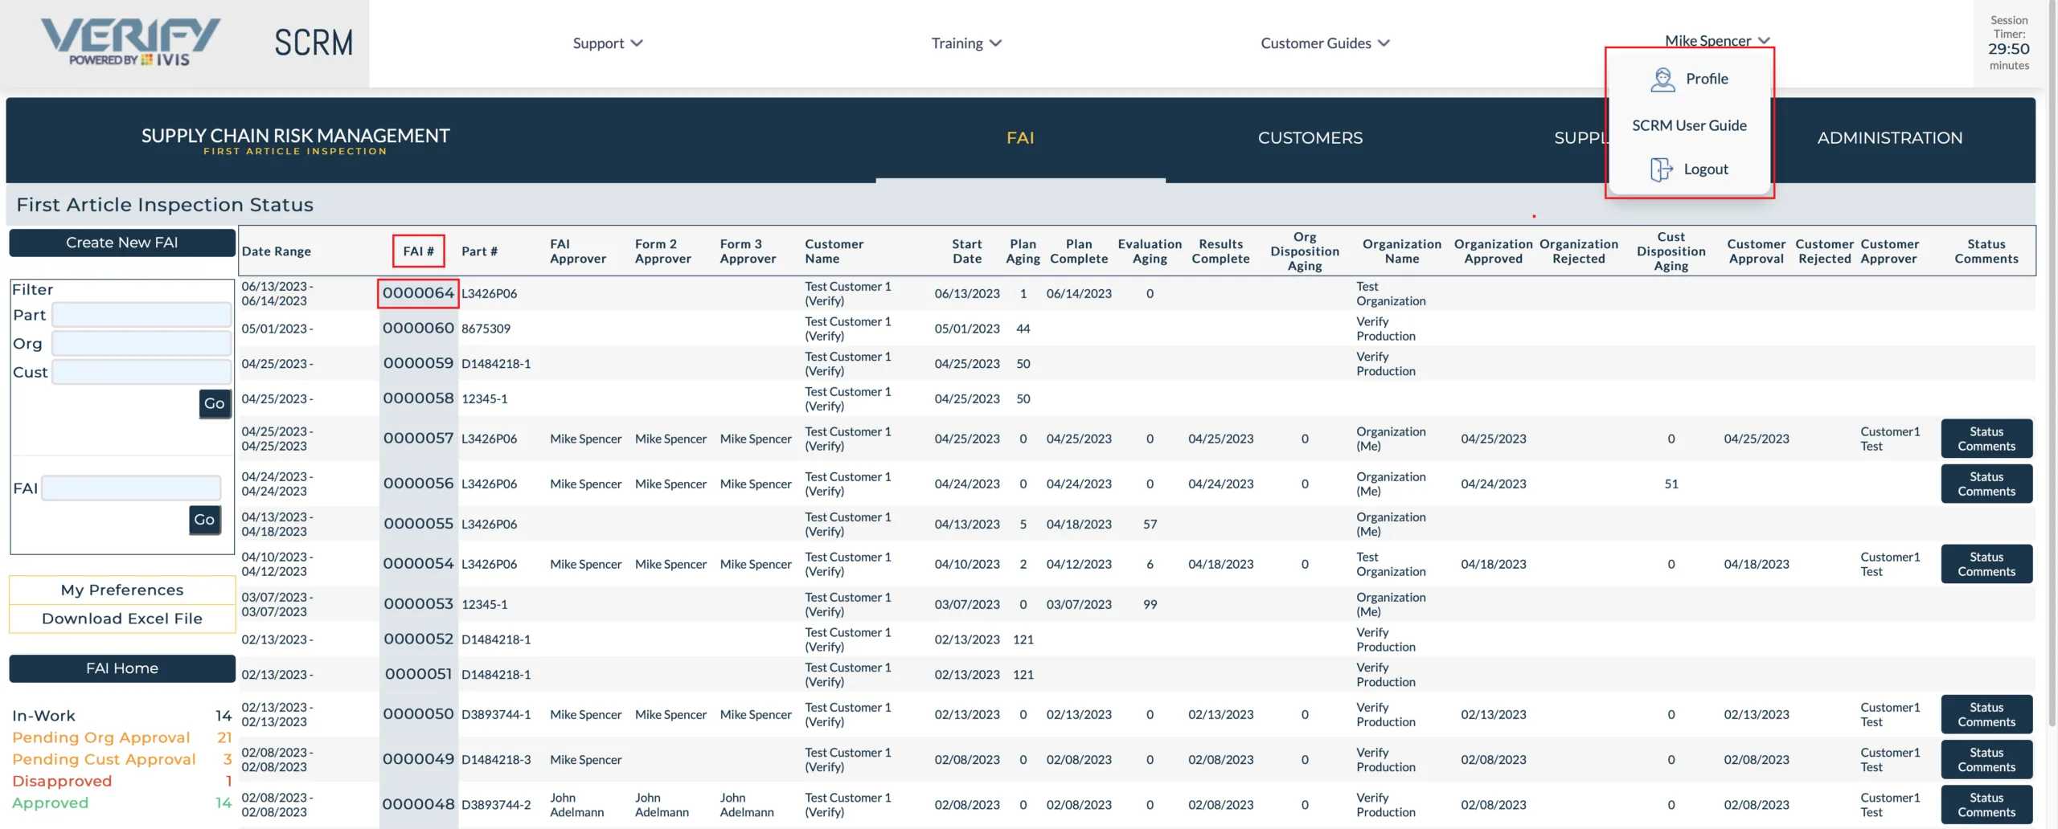Viewport: 2058px width, 829px height.
Task: Click the Logout door icon
Action: click(x=1661, y=169)
